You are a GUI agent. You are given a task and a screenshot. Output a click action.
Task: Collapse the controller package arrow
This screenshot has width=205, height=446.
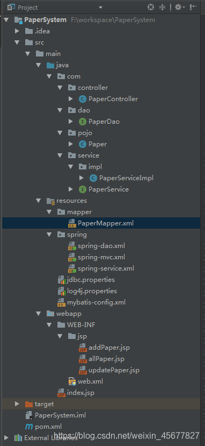(60, 88)
